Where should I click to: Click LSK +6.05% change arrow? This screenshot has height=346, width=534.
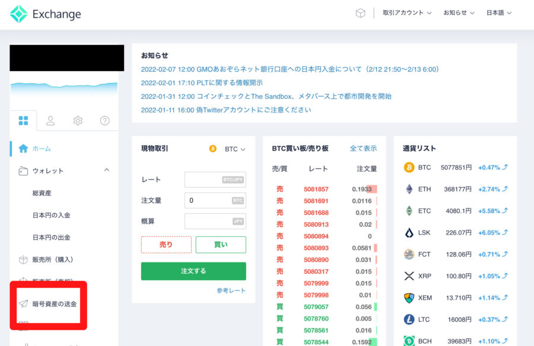click(506, 232)
